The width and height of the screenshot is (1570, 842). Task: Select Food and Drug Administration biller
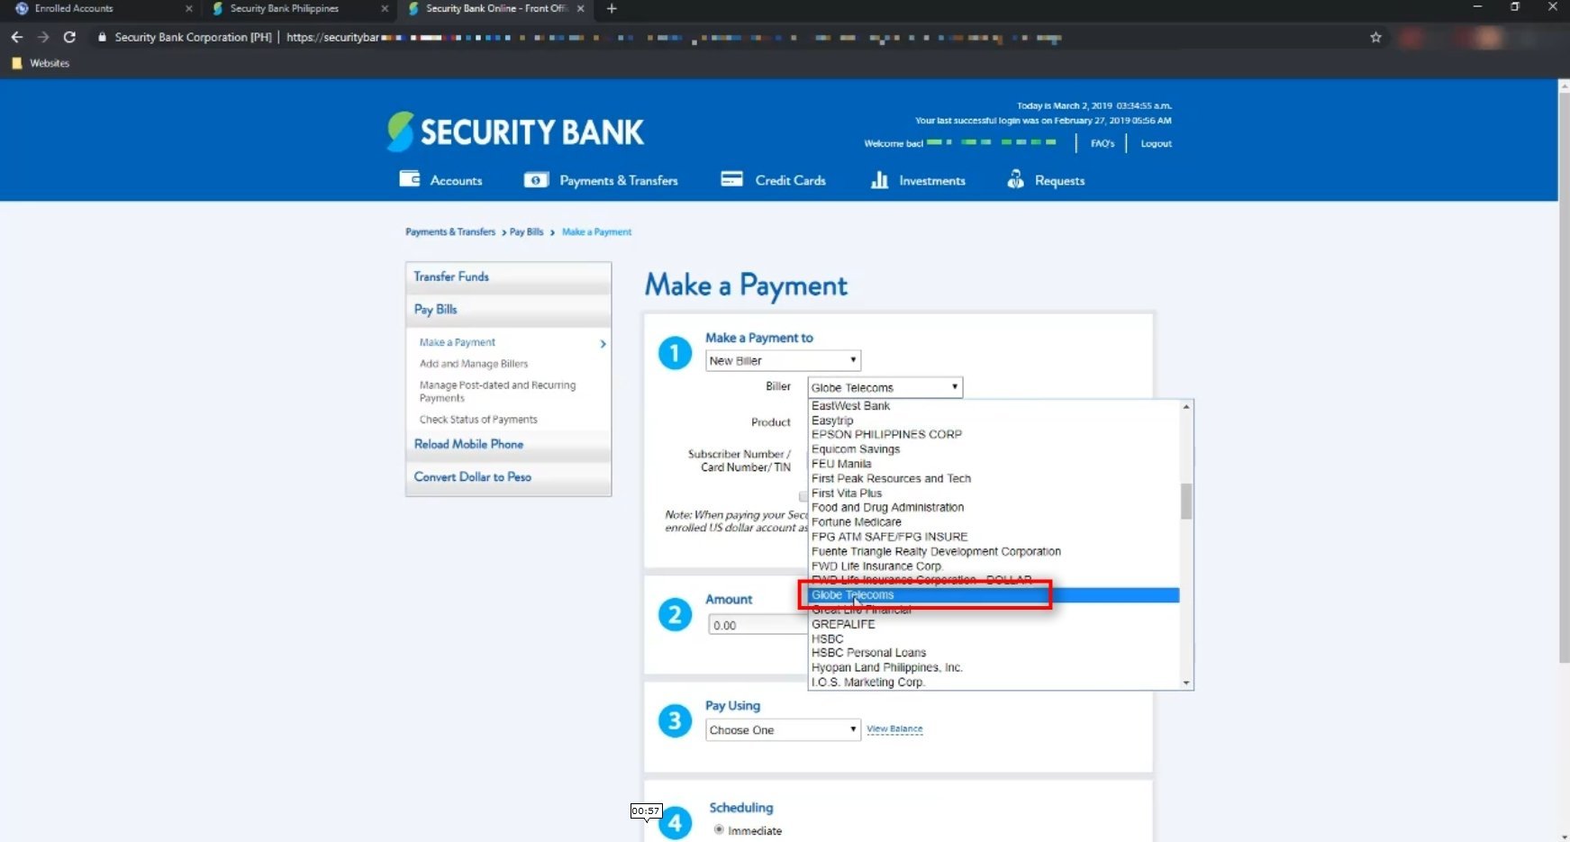coord(994,508)
